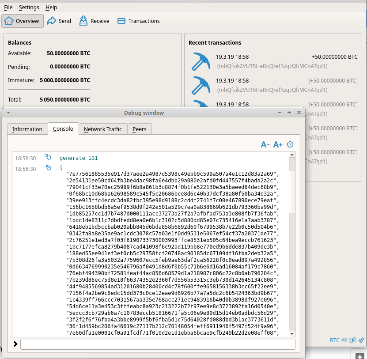Open the Settings menu
The width and height of the screenshot is (367, 359).
pos(29,8)
